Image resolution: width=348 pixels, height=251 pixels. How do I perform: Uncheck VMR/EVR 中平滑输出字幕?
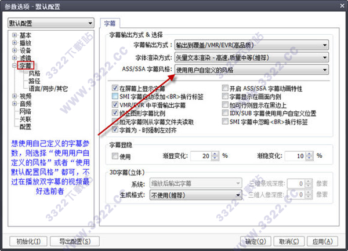115,104
